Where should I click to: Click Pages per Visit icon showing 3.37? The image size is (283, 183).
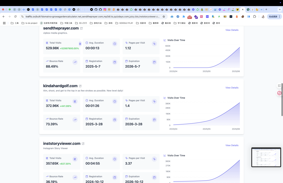(x=154, y=159)
